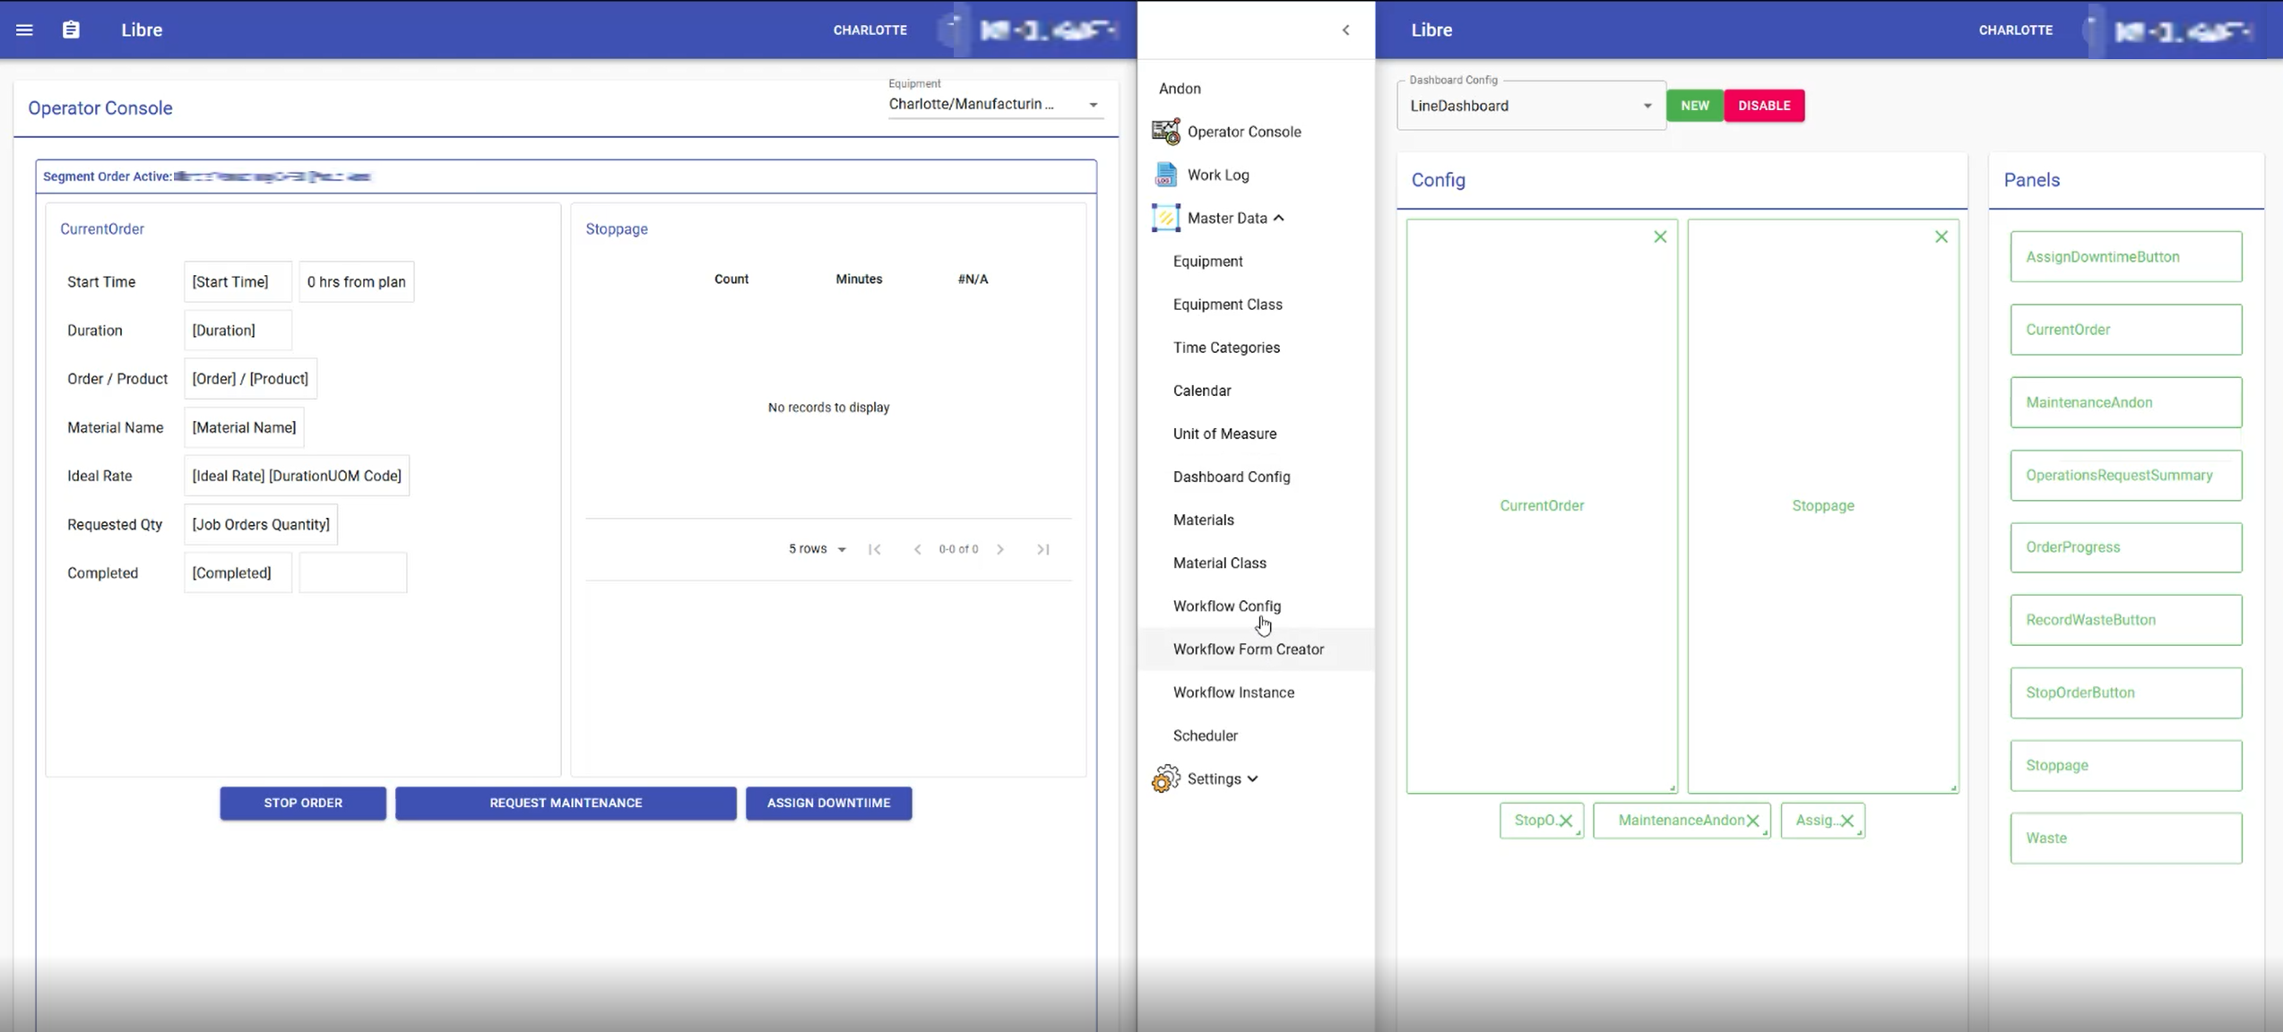
Task: Click the NEW dashboard config button
Action: [1693, 105]
